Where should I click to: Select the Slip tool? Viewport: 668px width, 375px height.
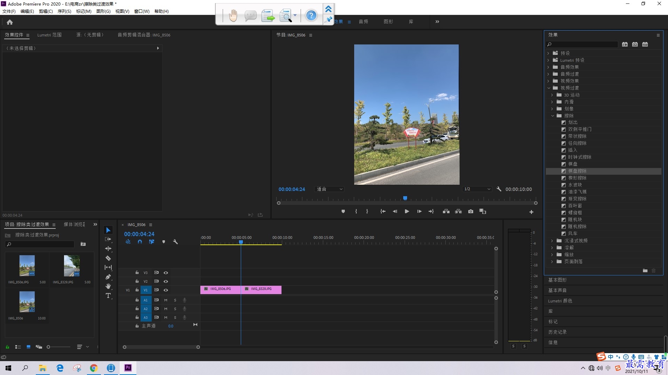(x=108, y=267)
